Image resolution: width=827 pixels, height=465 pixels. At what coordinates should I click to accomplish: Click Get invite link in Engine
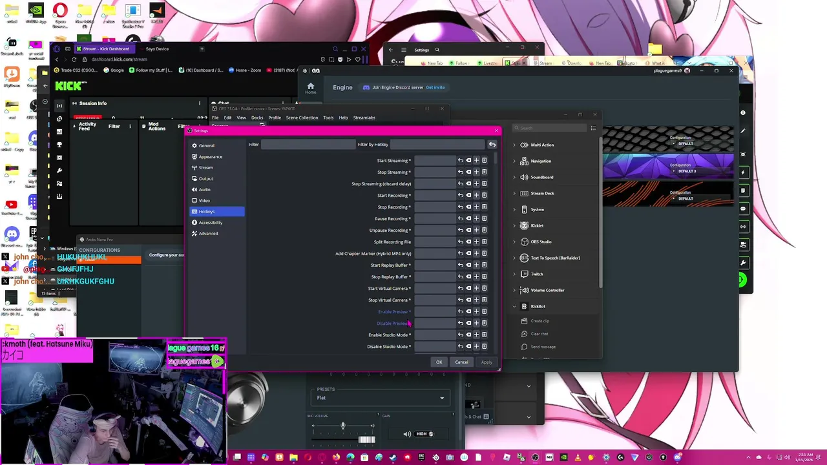pos(435,87)
